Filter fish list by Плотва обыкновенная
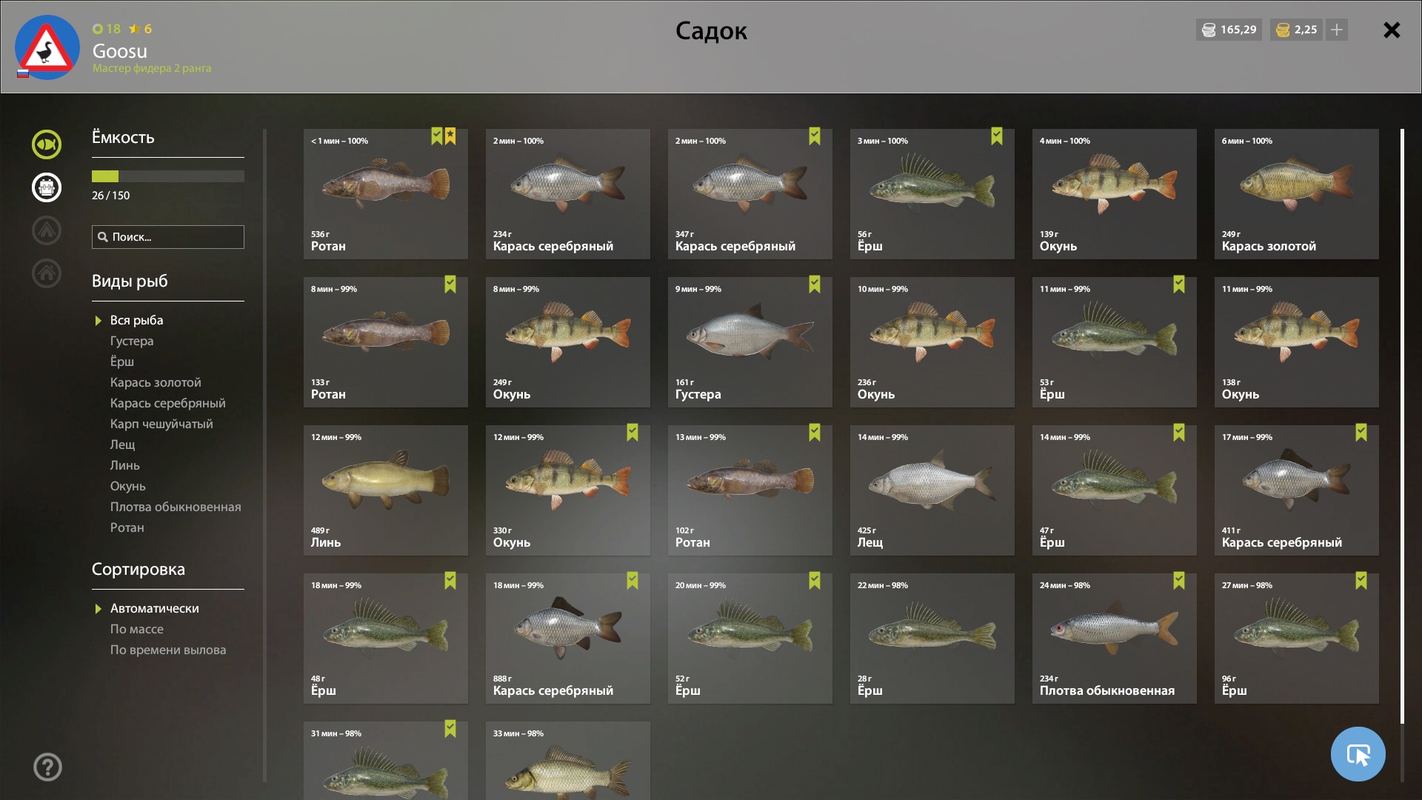This screenshot has width=1422, height=800. point(176,507)
